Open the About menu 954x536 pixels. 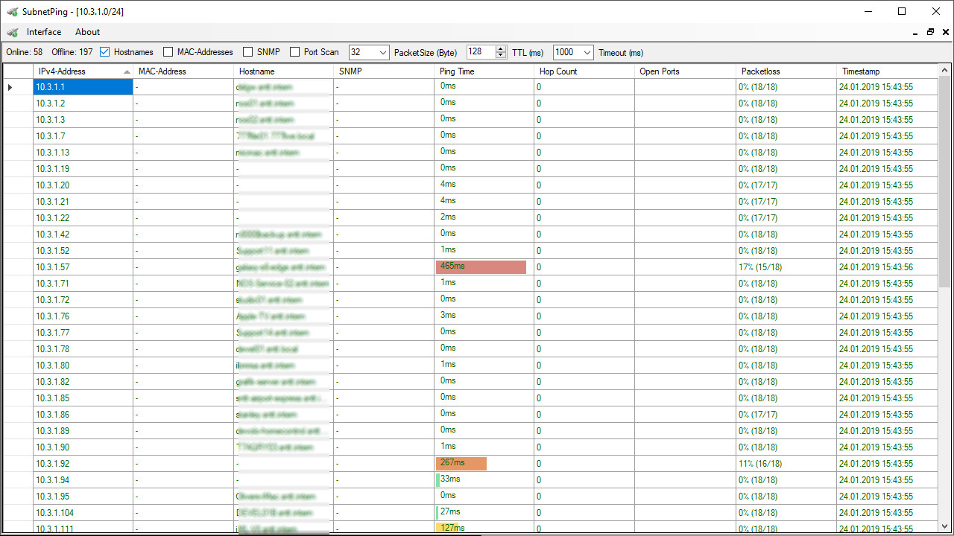[87, 32]
